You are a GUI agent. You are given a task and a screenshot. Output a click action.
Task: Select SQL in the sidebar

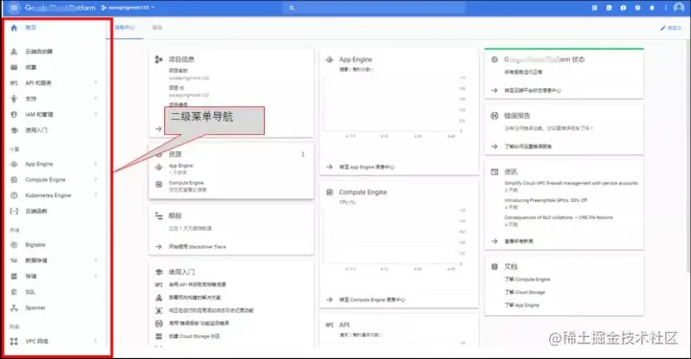click(30, 292)
